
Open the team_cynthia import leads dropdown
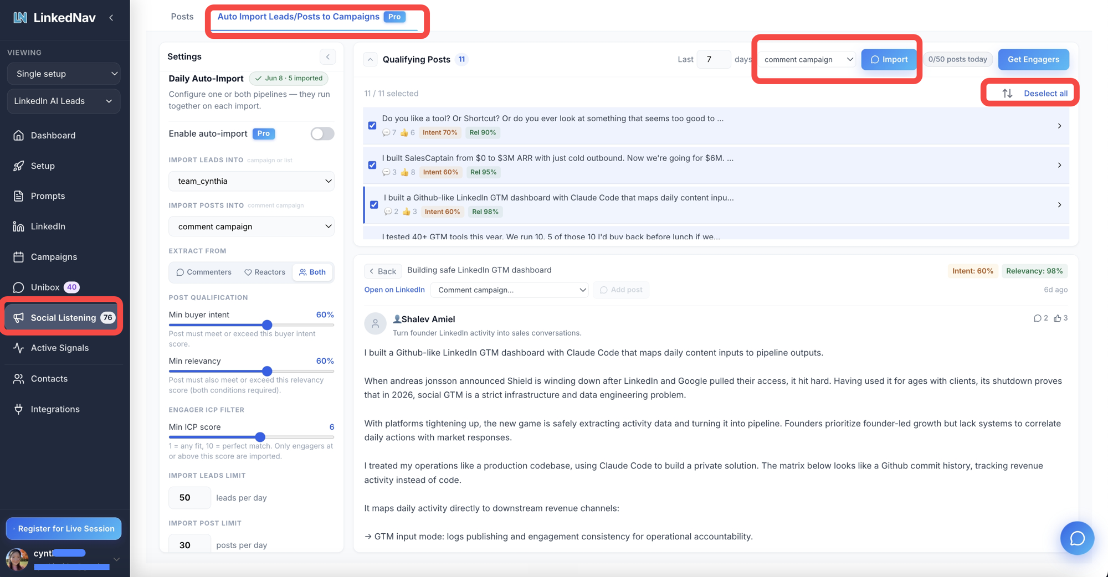tap(252, 181)
